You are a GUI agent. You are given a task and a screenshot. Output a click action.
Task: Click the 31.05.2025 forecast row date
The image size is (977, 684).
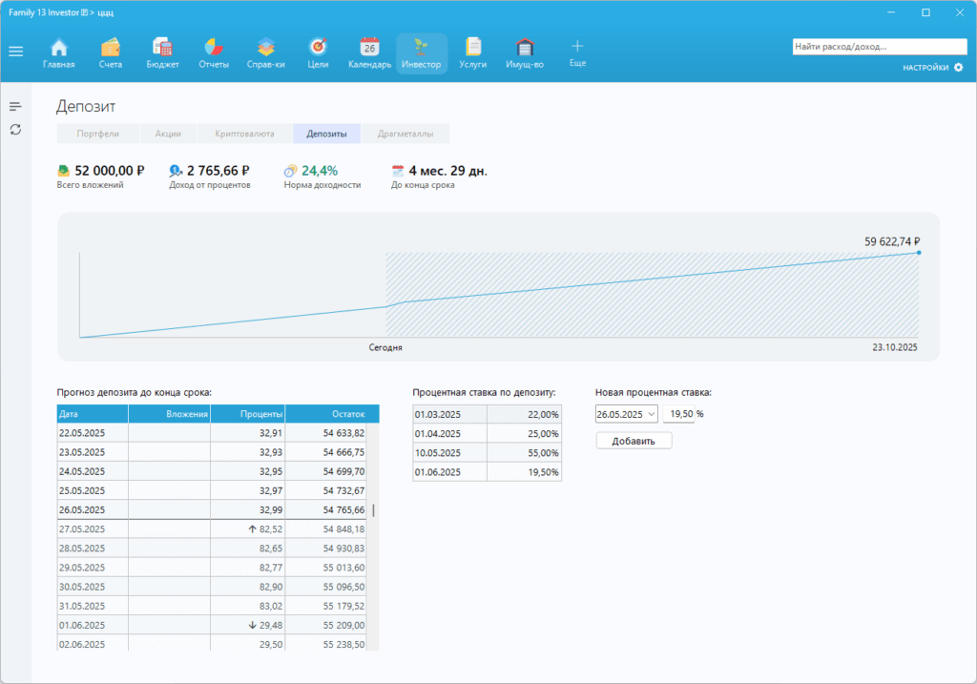tap(82, 606)
